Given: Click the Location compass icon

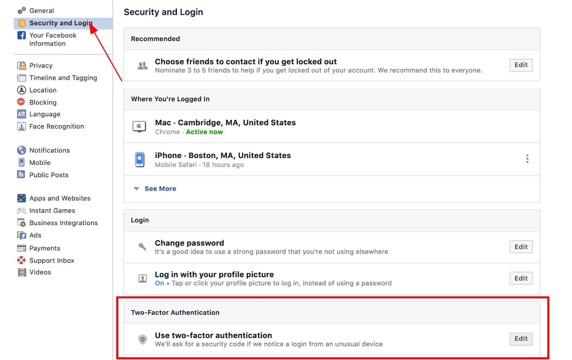Looking at the screenshot, I should point(21,90).
